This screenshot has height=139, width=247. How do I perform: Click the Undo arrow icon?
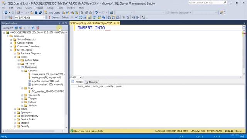click(96, 13)
